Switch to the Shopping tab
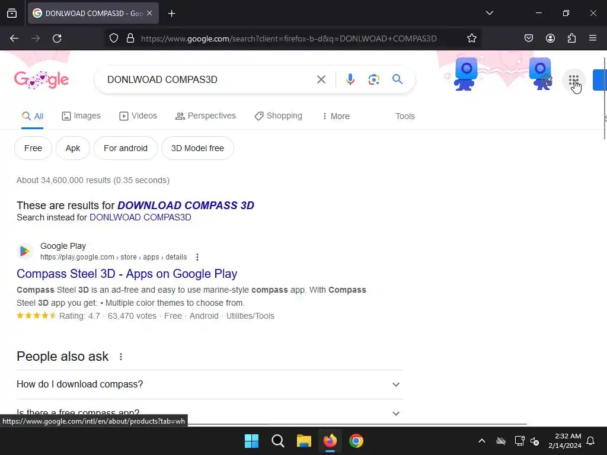This screenshot has height=455, width=607. [x=278, y=116]
